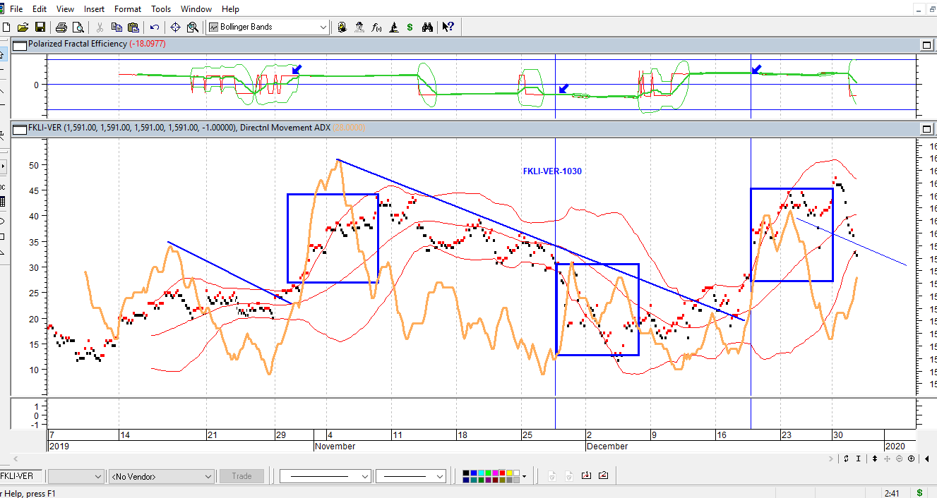This screenshot has width=937, height=498.
Task: Zoom out with the minus circle icon
Action: (x=899, y=458)
